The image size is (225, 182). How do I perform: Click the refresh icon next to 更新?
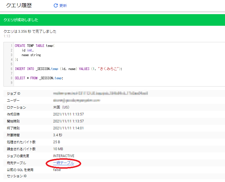(x=56, y=5)
